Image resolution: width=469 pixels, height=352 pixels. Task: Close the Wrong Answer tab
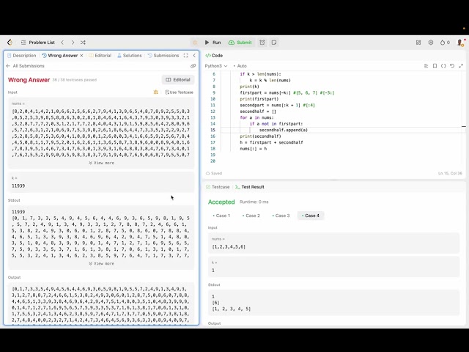[81, 56]
